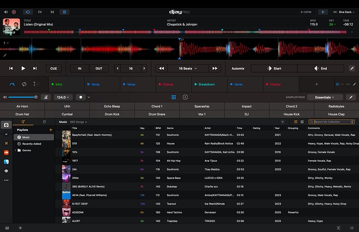
Task: Open the more sources dots in sidebar
Action: tap(6, 181)
